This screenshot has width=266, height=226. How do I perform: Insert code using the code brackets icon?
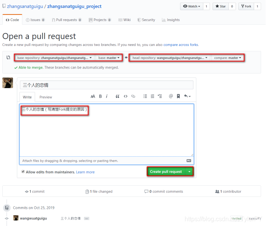126,97
